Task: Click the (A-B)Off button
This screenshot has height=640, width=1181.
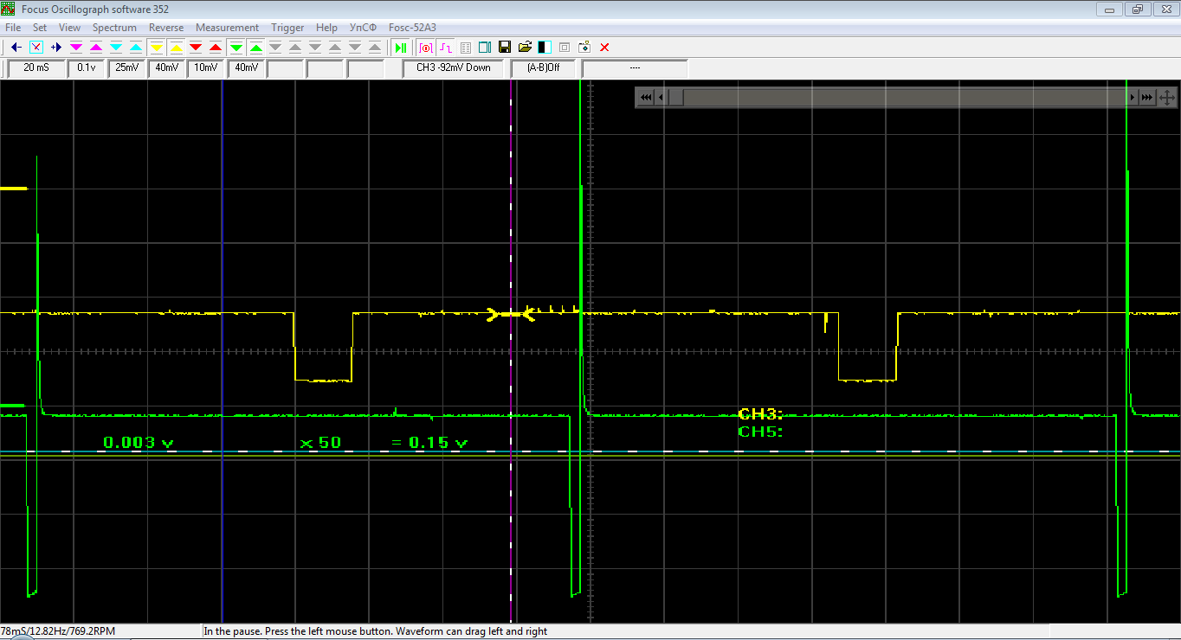Action: tap(543, 67)
